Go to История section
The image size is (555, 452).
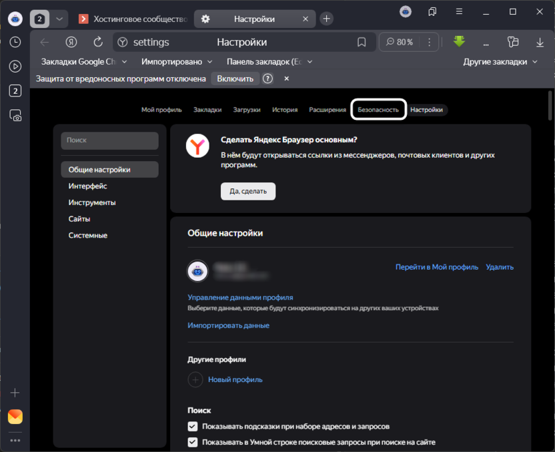tap(285, 110)
